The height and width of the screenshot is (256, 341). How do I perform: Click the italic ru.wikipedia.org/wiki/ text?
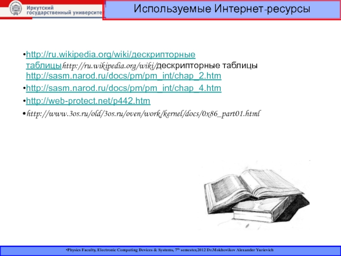click(x=110, y=66)
